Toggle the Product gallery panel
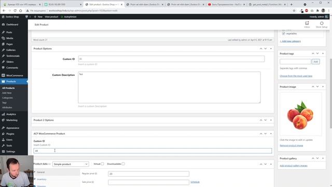Image resolution: width=332 pixels, height=187 pixels. pyautogui.click(x=323, y=158)
